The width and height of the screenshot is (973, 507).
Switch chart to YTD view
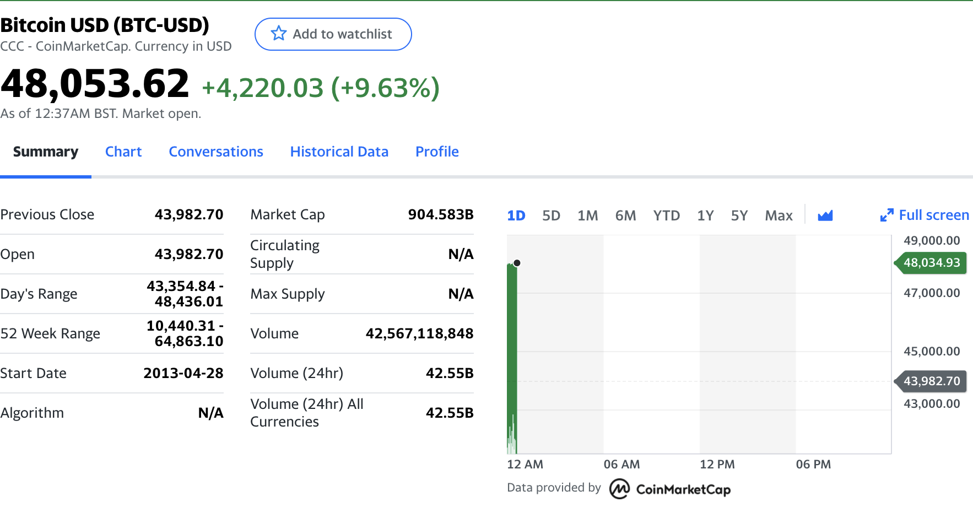666,215
